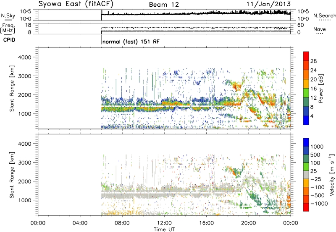Click the "00:00" label at time axis start

tap(38, 223)
